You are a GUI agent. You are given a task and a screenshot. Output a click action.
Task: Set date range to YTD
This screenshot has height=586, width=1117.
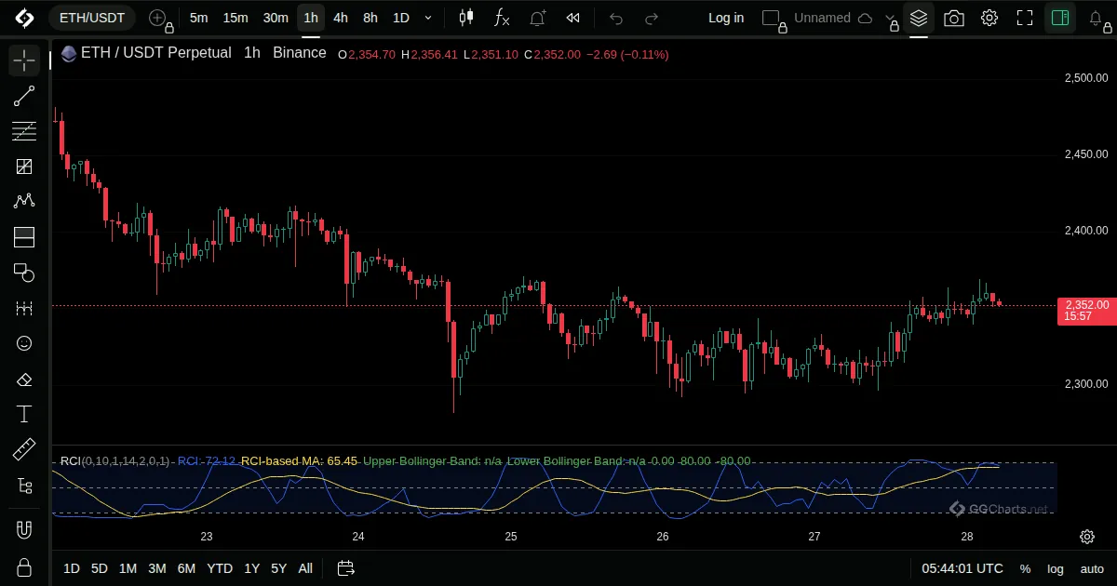(x=220, y=568)
